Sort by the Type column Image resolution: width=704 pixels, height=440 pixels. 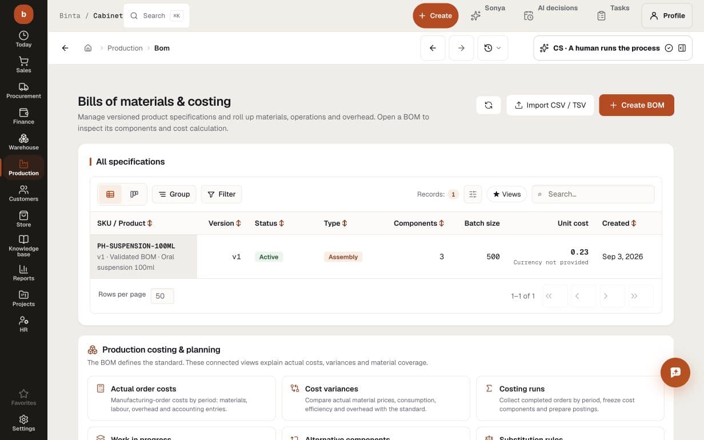335,223
